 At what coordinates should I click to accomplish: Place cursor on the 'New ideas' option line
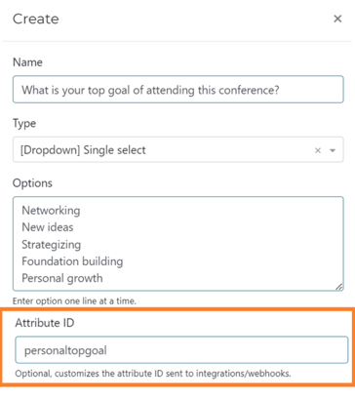pos(48,227)
